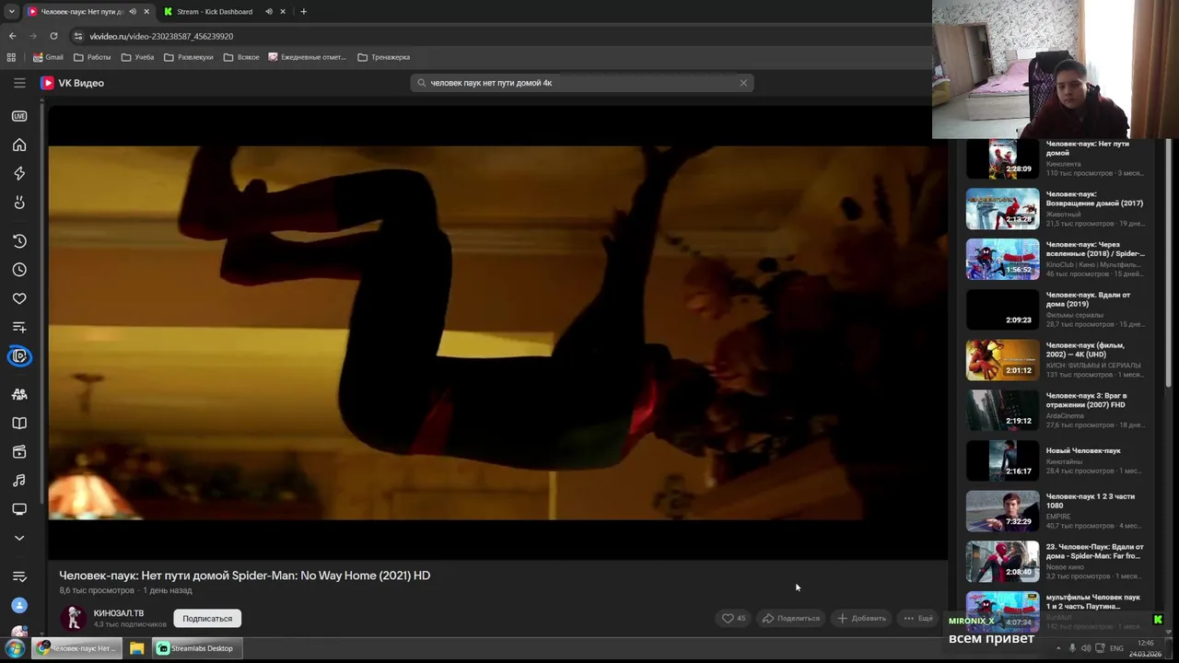The image size is (1179, 663).
Task: Open the Тренажерка bookmark folder
Action: (x=384, y=57)
